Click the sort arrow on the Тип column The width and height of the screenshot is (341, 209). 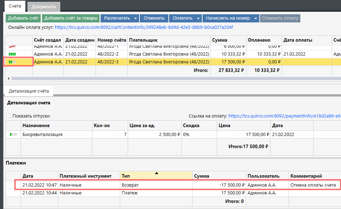pos(156,173)
